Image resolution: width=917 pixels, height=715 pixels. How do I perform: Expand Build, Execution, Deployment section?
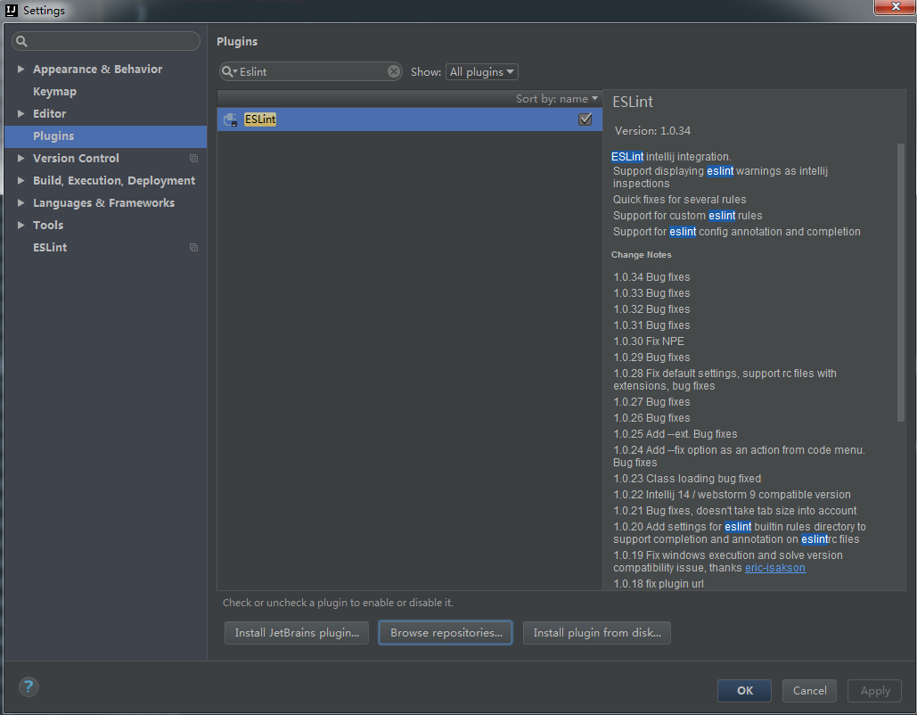click(x=21, y=180)
